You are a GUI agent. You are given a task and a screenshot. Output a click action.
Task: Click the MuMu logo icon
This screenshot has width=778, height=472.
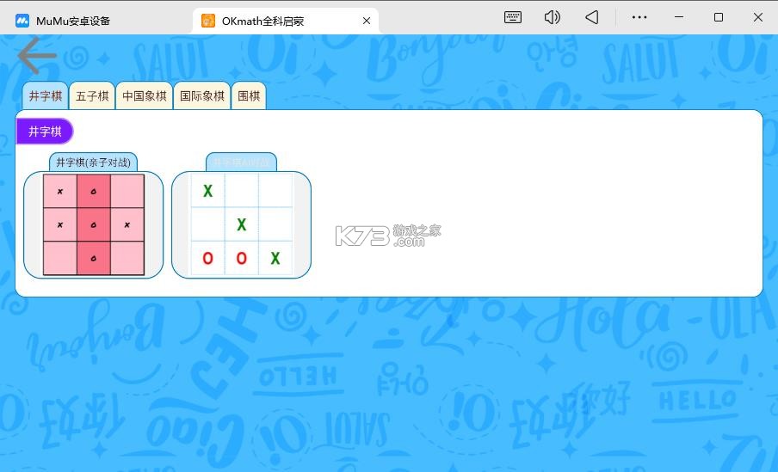tap(22, 21)
